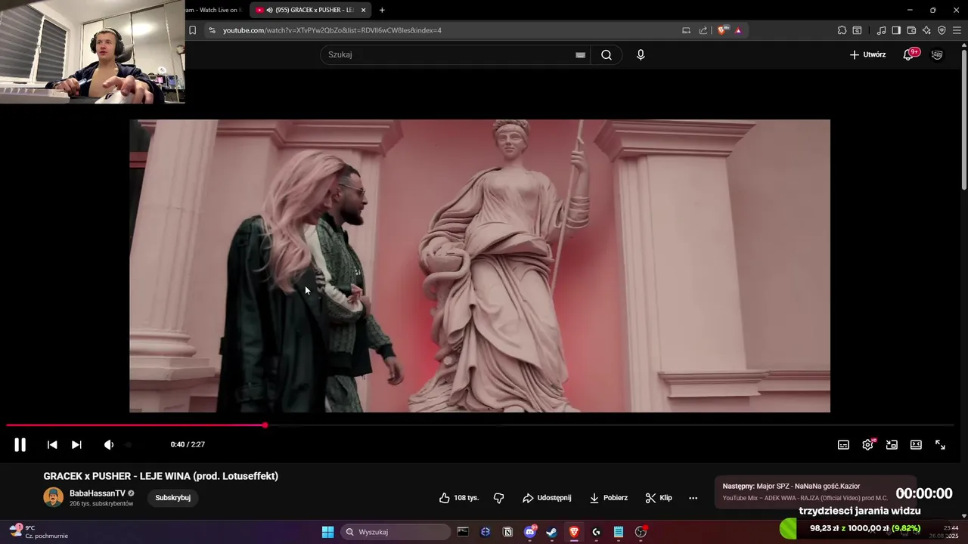Pause the video playback
The height and width of the screenshot is (544, 968).
coord(20,445)
